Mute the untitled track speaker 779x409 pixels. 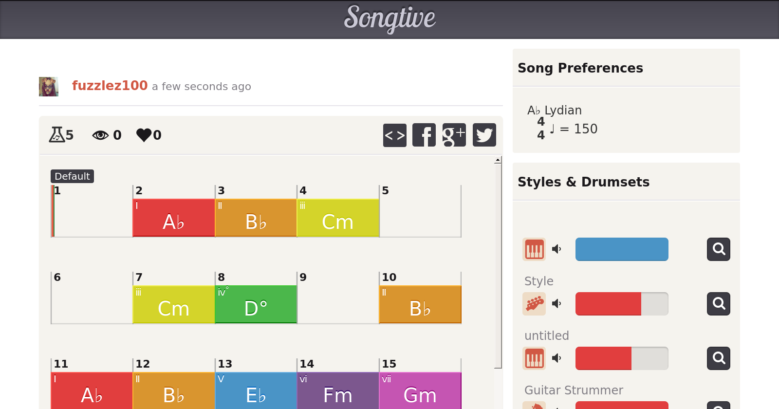(556, 358)
